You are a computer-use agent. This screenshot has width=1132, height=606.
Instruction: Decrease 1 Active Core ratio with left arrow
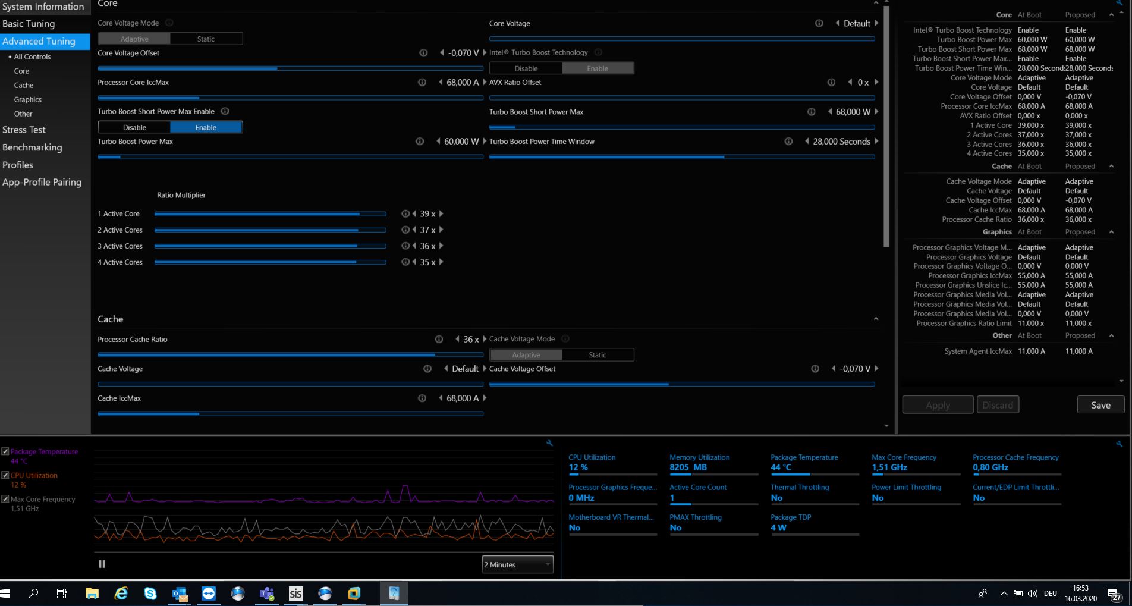pyautogui.click(x=414, y=213)
